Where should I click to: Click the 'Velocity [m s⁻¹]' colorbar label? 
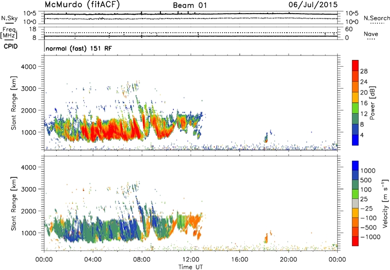coord(385,203)
